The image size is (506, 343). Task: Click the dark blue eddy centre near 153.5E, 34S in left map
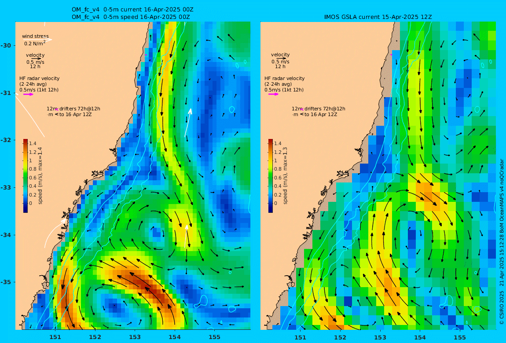pos(157,232)
